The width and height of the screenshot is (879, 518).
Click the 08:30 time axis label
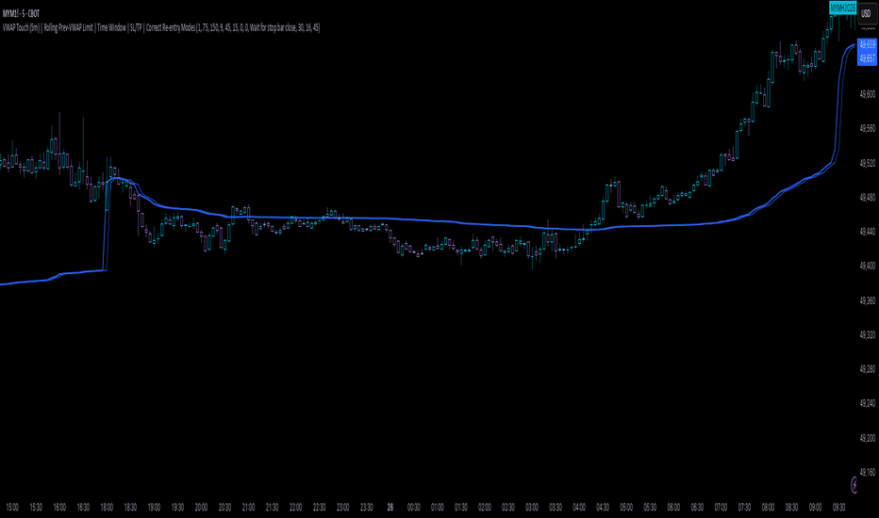tap(791, 508)
